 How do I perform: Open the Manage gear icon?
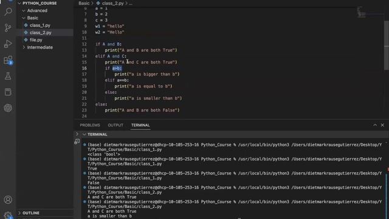pos(8,215)
